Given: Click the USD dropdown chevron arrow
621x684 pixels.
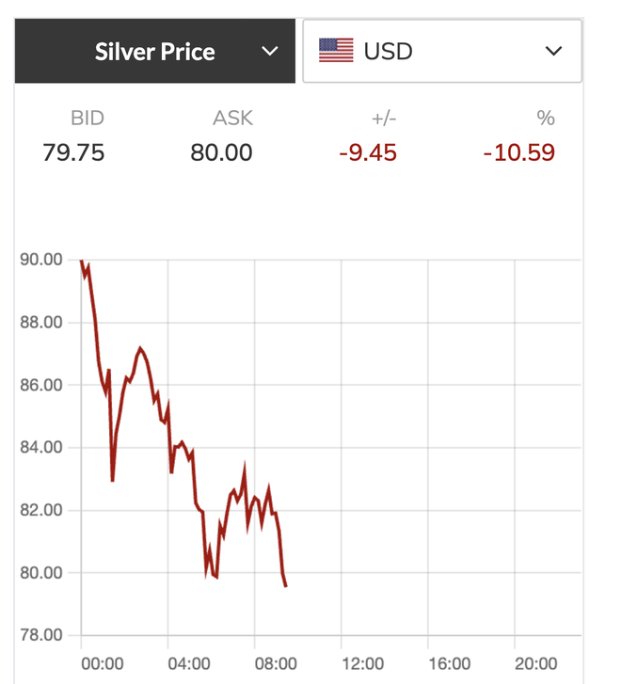Looking at the screenshot, I should (554, 51).
